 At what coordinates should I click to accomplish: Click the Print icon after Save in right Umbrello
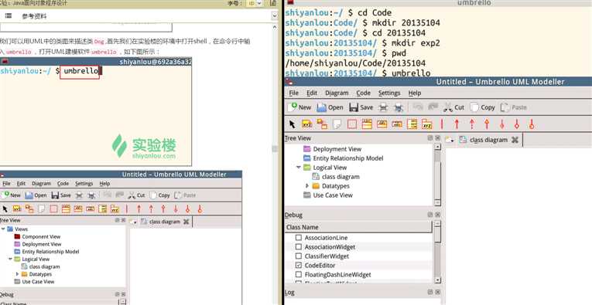tap(383, 107)
